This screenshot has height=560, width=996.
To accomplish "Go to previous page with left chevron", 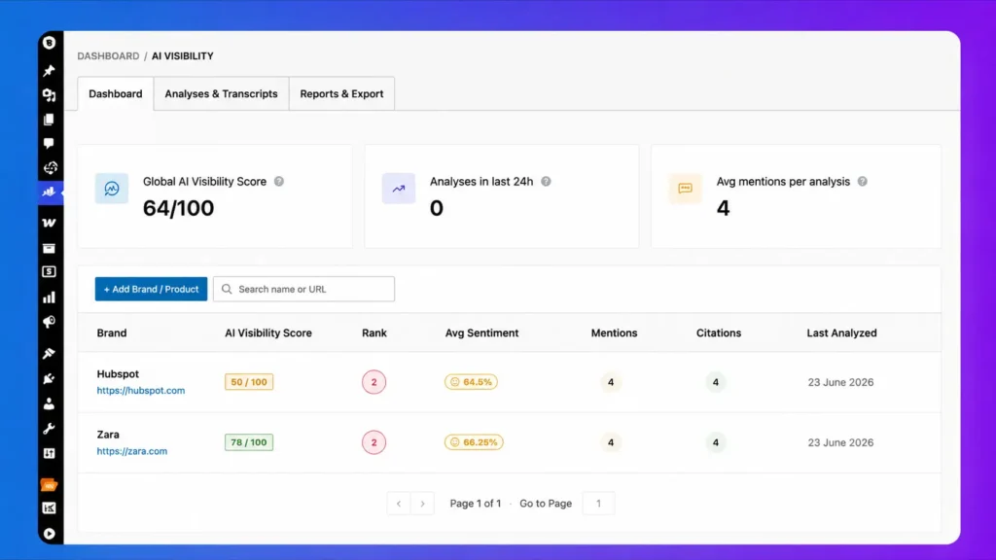I will (x=399, y=504).
